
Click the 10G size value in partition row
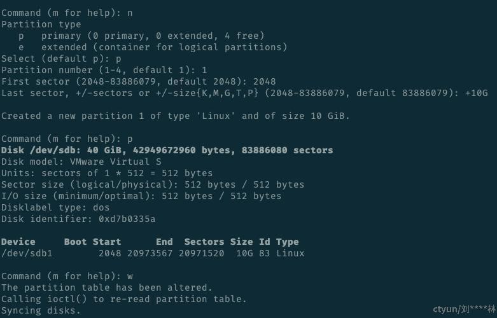click(244, 253)
